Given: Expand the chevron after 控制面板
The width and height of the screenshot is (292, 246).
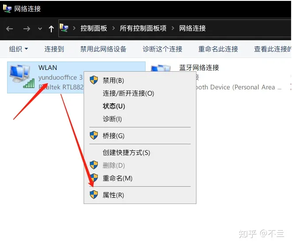Looking at the screenshot, I should [x=113, y=28].
